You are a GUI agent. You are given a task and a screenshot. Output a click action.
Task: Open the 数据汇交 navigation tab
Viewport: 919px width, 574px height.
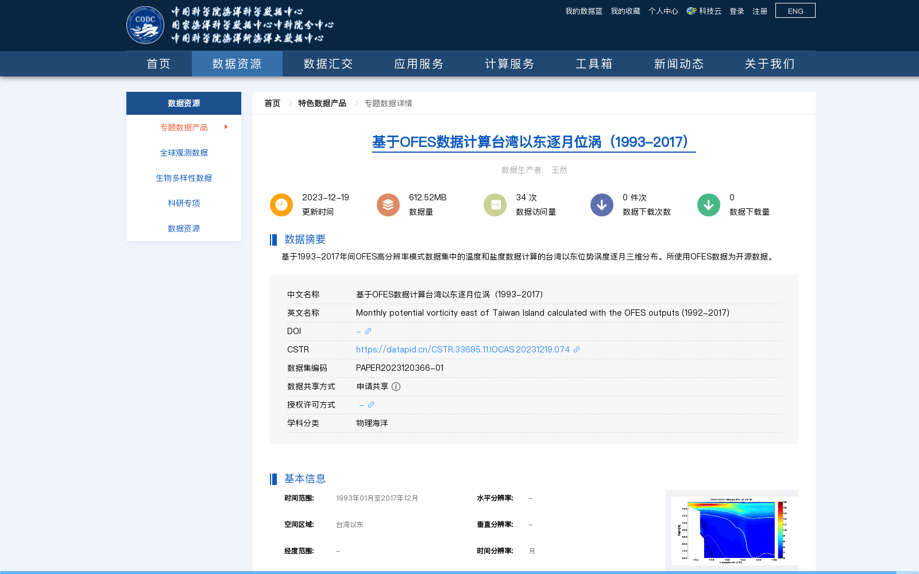[328, 64]
